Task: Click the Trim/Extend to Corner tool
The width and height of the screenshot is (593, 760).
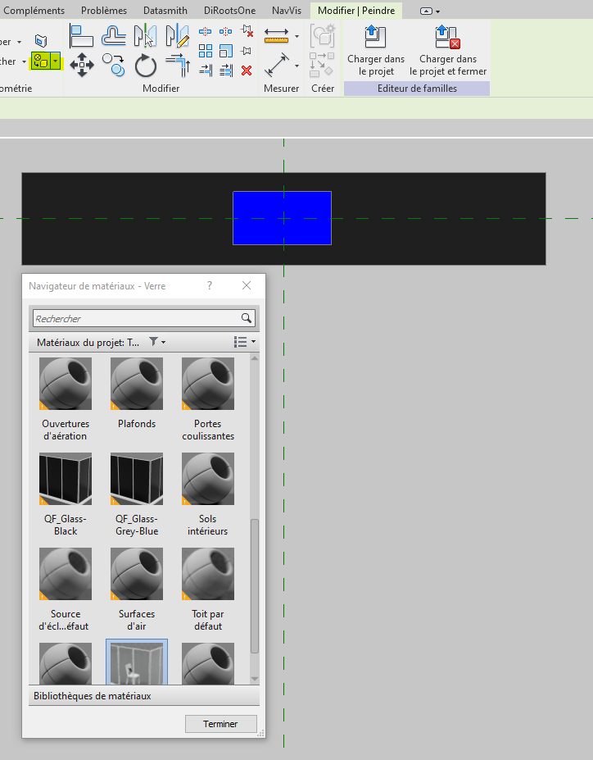Action: point(177,65)
